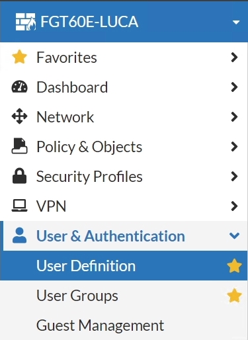Expand the VPN menu chevron
Viewport: 248px width, 340px height.
tap(234, 206)
